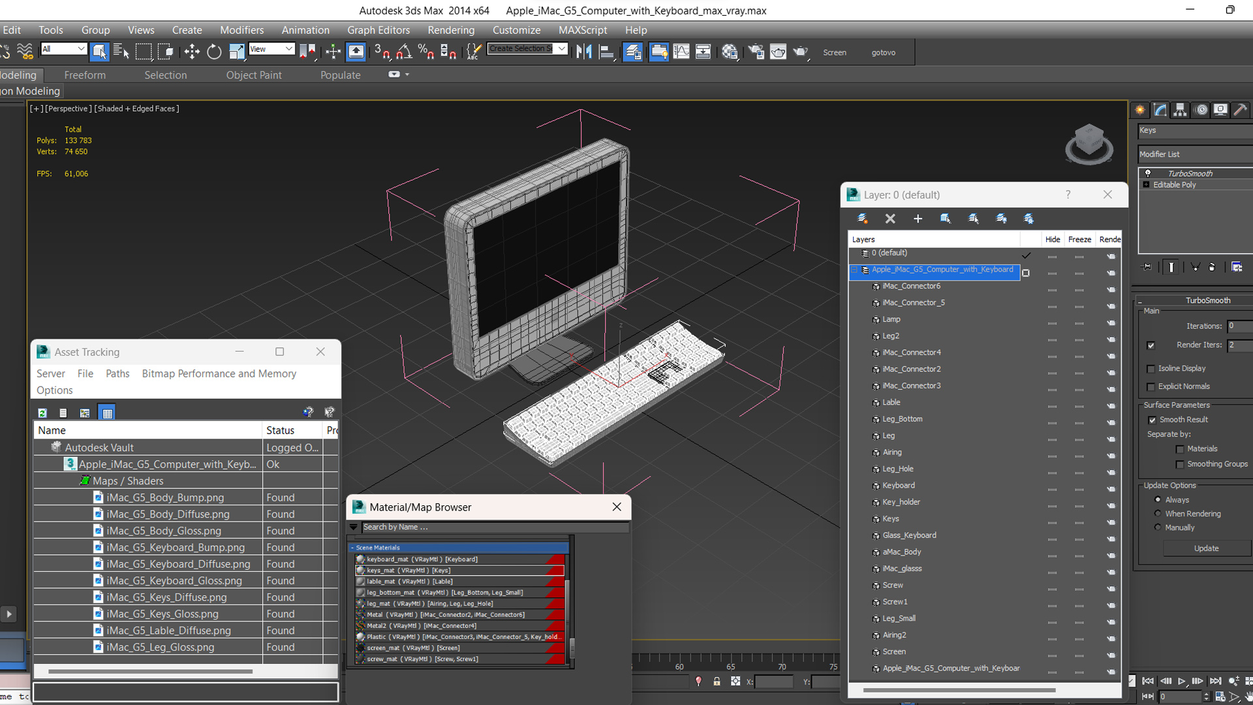1253x705 pixels.
Task: Click Hide/Unhide All Layers icon in Layer dialog
Action: tap(1001, 219)
